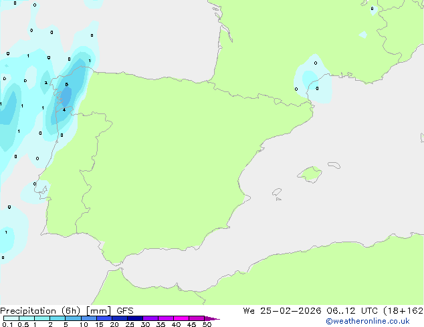
Task: Select the 5–10 mm legend color box
Action: point(73,318)
